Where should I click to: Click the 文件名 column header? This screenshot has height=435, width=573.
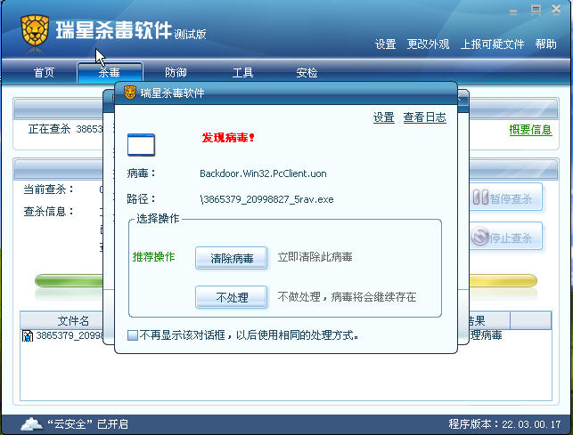pos(62,321)
